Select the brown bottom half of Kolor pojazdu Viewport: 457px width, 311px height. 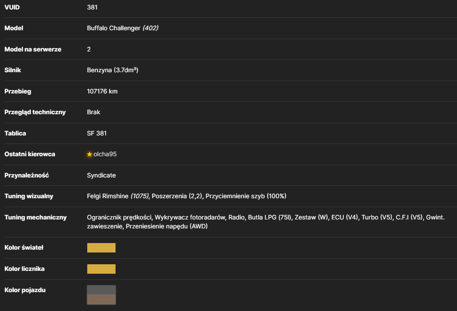(101, 300)
